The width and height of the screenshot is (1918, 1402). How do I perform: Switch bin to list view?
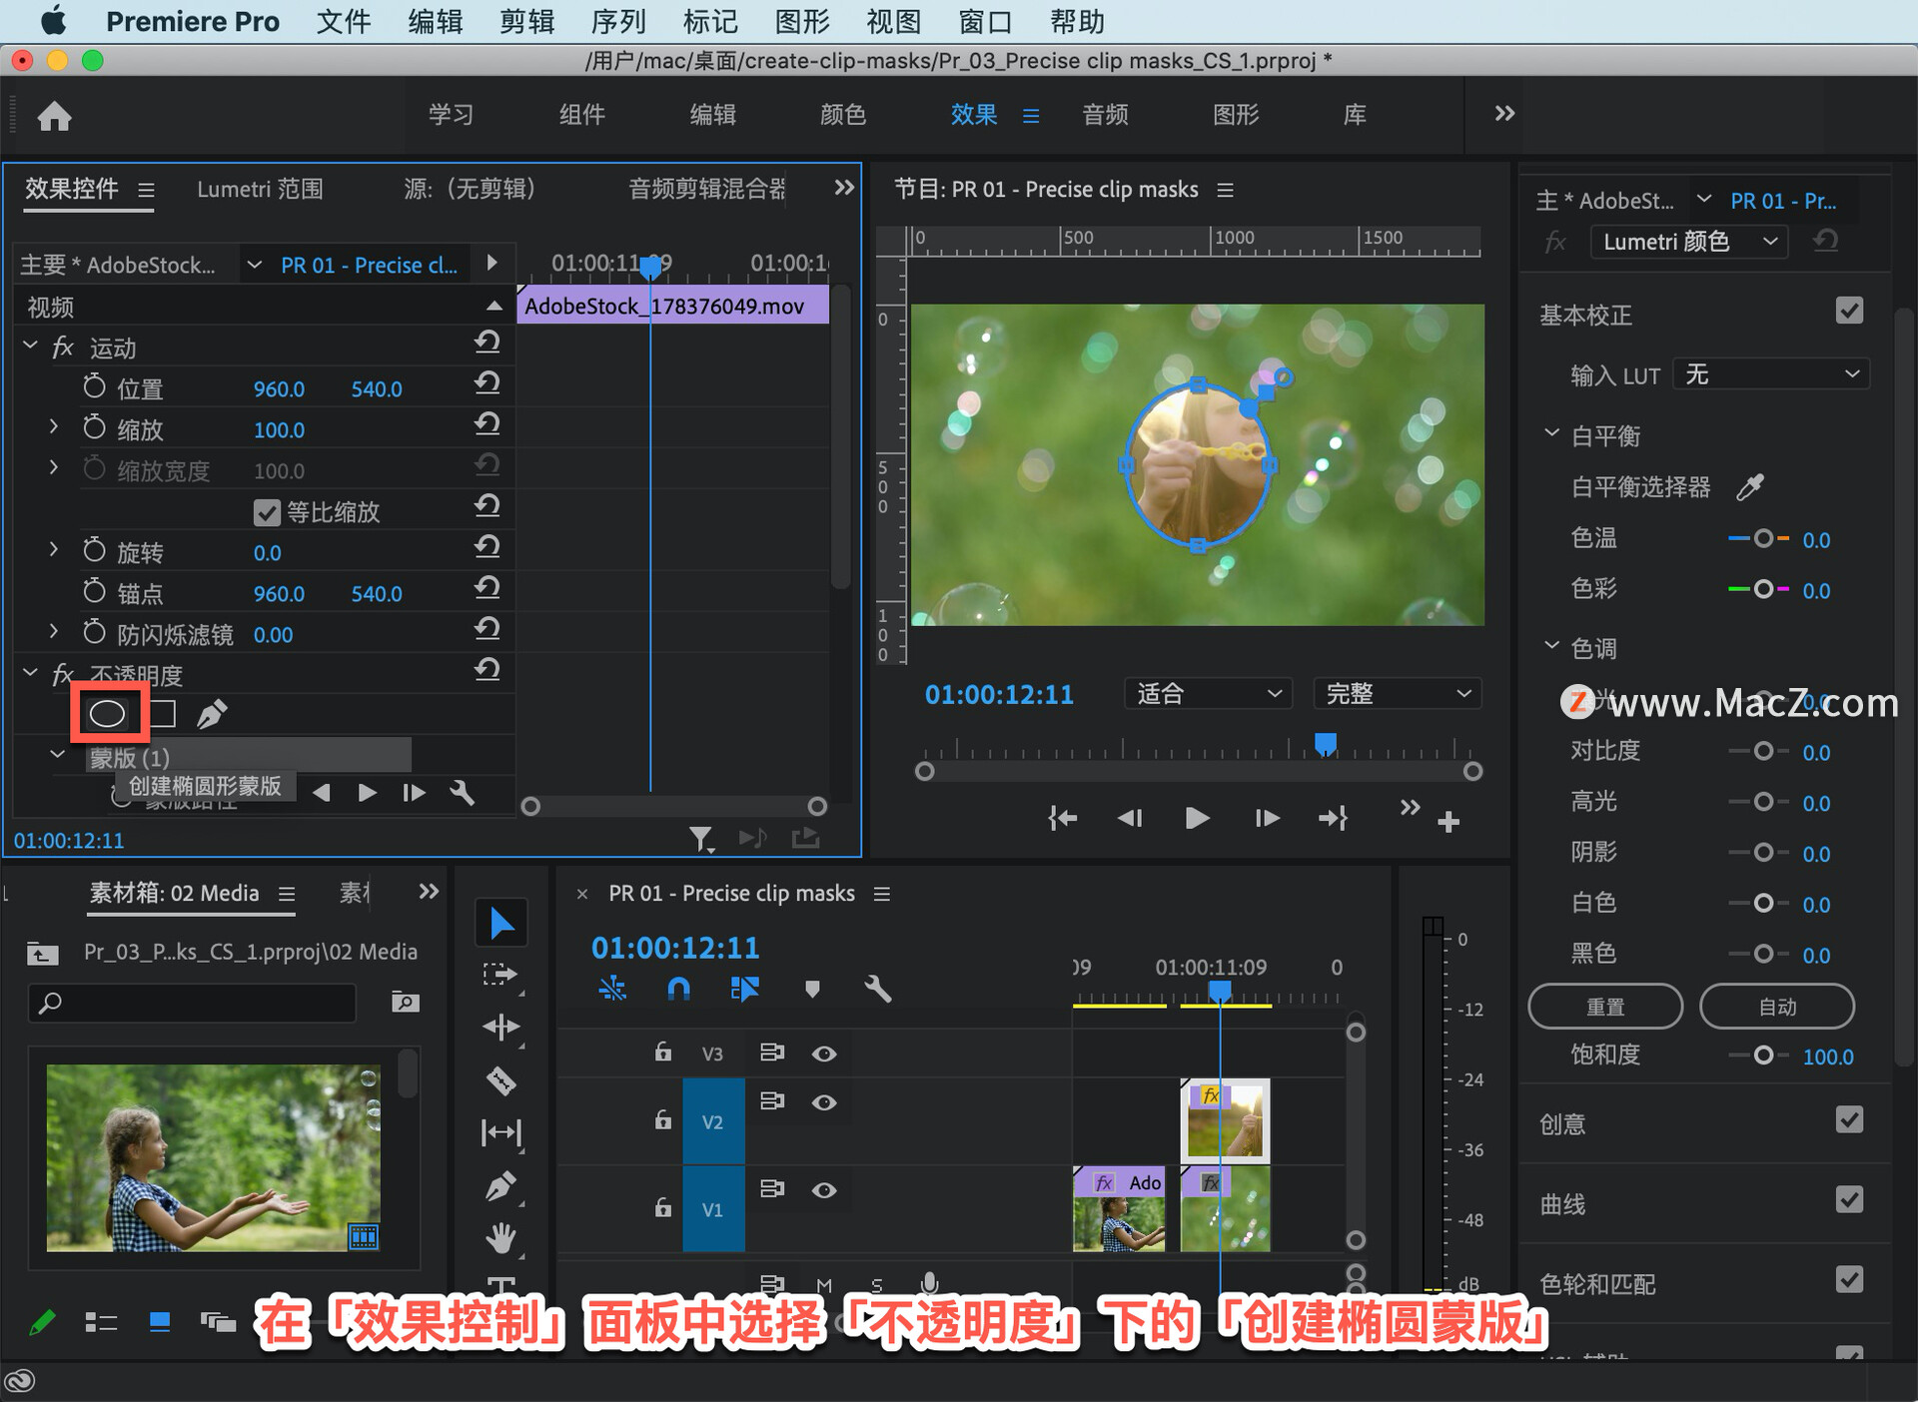point(101,1322)
